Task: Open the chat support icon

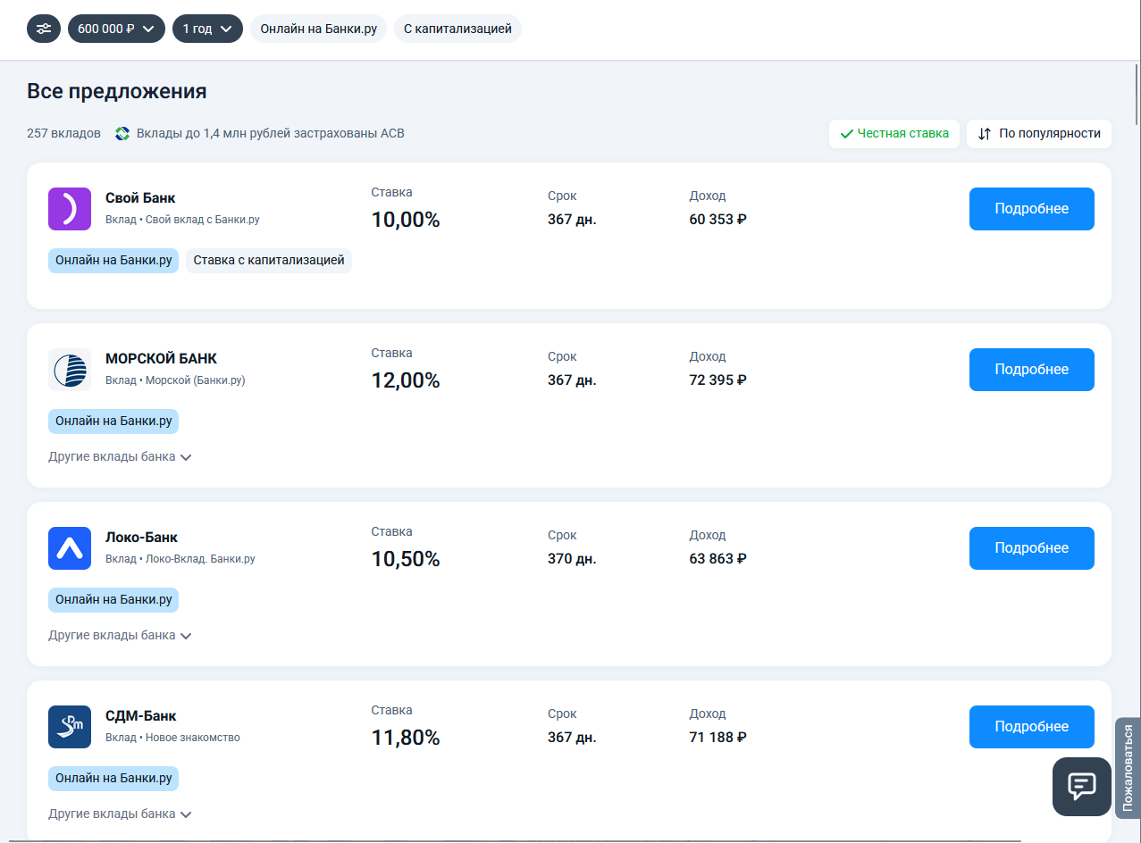Action: [x=1081, y=786]
